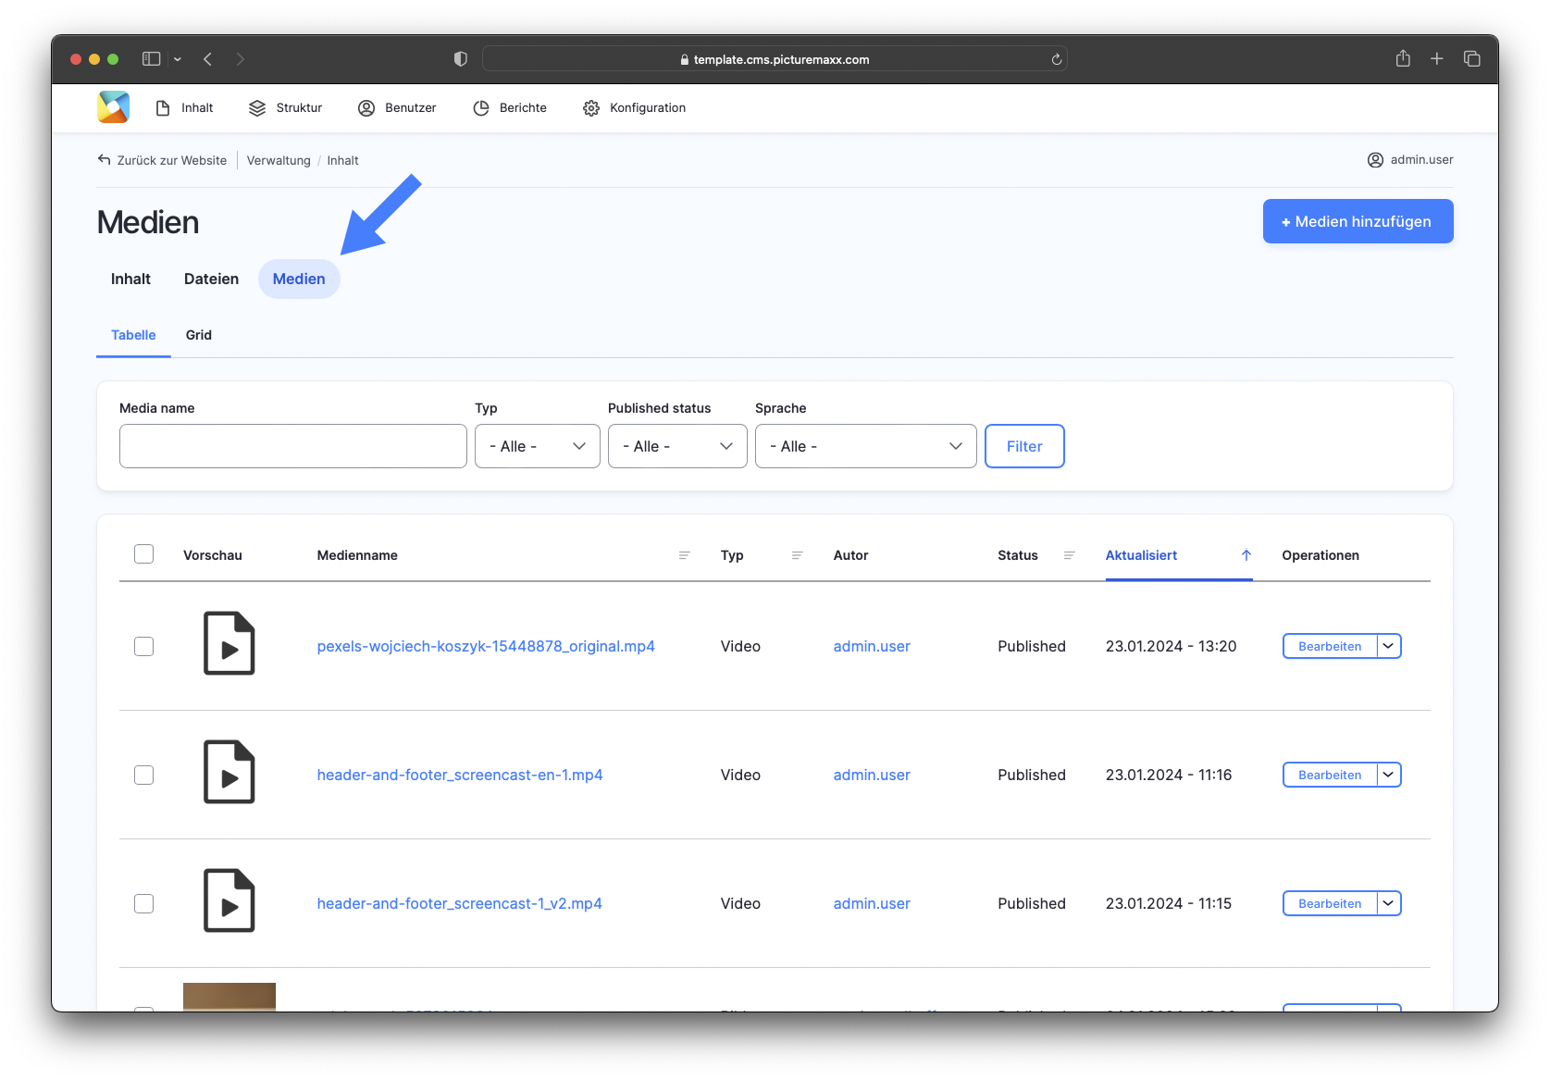Switch to the Dateien tab
Screen dimensions: 1550x1080
(x=211, y=279)
